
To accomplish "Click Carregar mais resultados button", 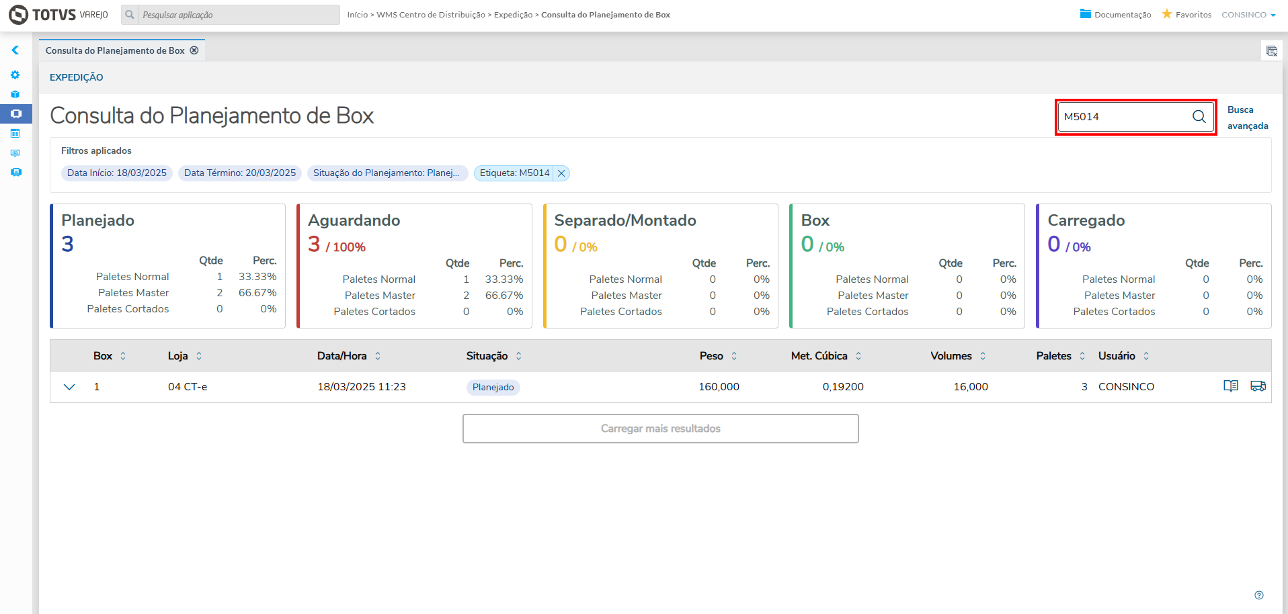I will (x=661, y=429).
